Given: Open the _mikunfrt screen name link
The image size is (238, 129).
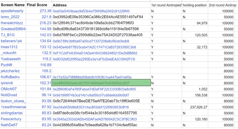Looking at the screenshot, I should pos(8,53).
